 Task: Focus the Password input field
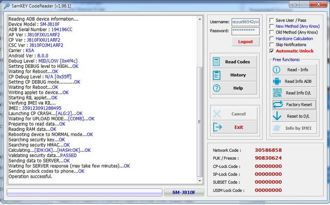click(245, 31)
